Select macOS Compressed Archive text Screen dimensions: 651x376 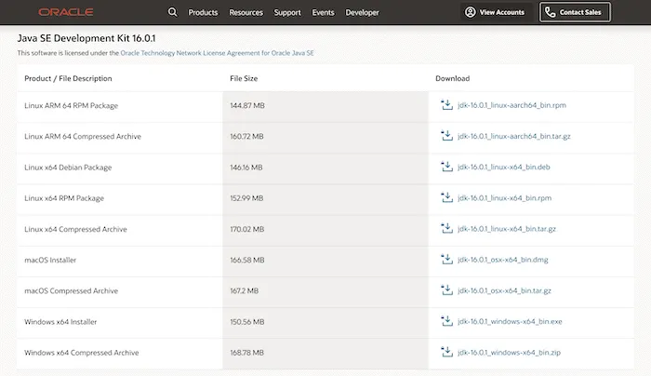point(71,290)
